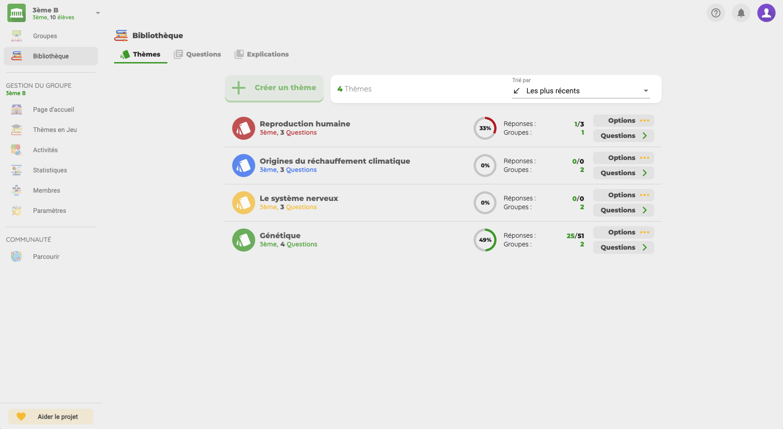
Task: Expand the 3ème B group selector
Action: click(97, 13)
